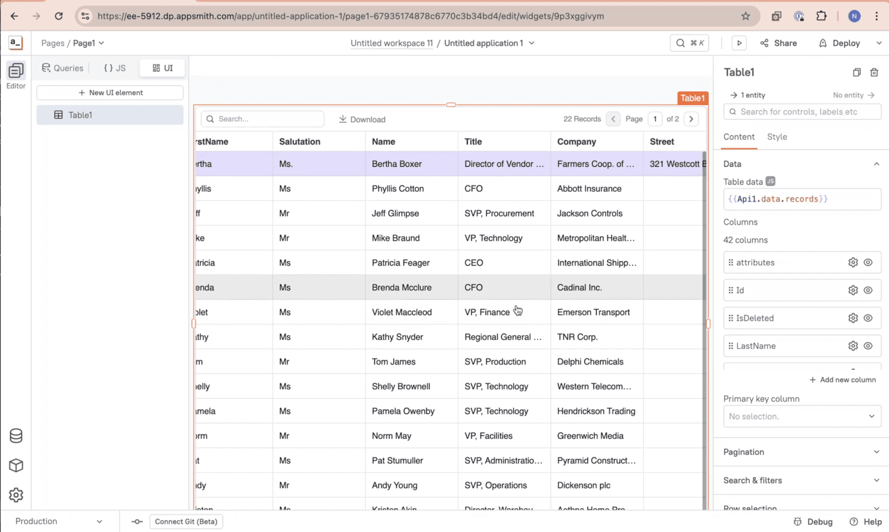Viewport: 889px width, 532px height.
Task: Copy Table1 widget using the copy icon
Action: 857,72
